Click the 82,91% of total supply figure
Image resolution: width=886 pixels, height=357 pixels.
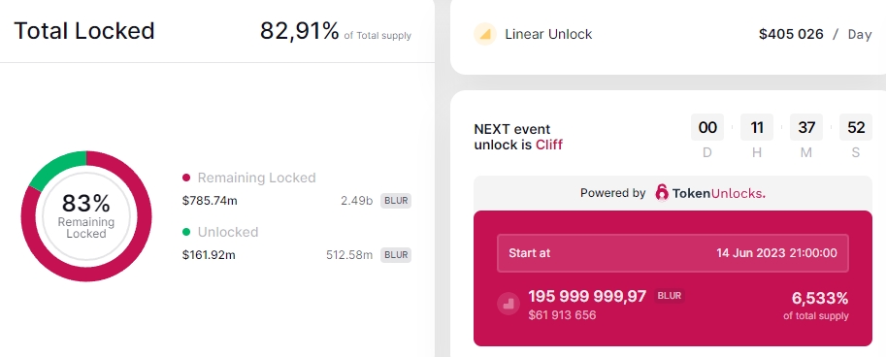tap(336, 31)
